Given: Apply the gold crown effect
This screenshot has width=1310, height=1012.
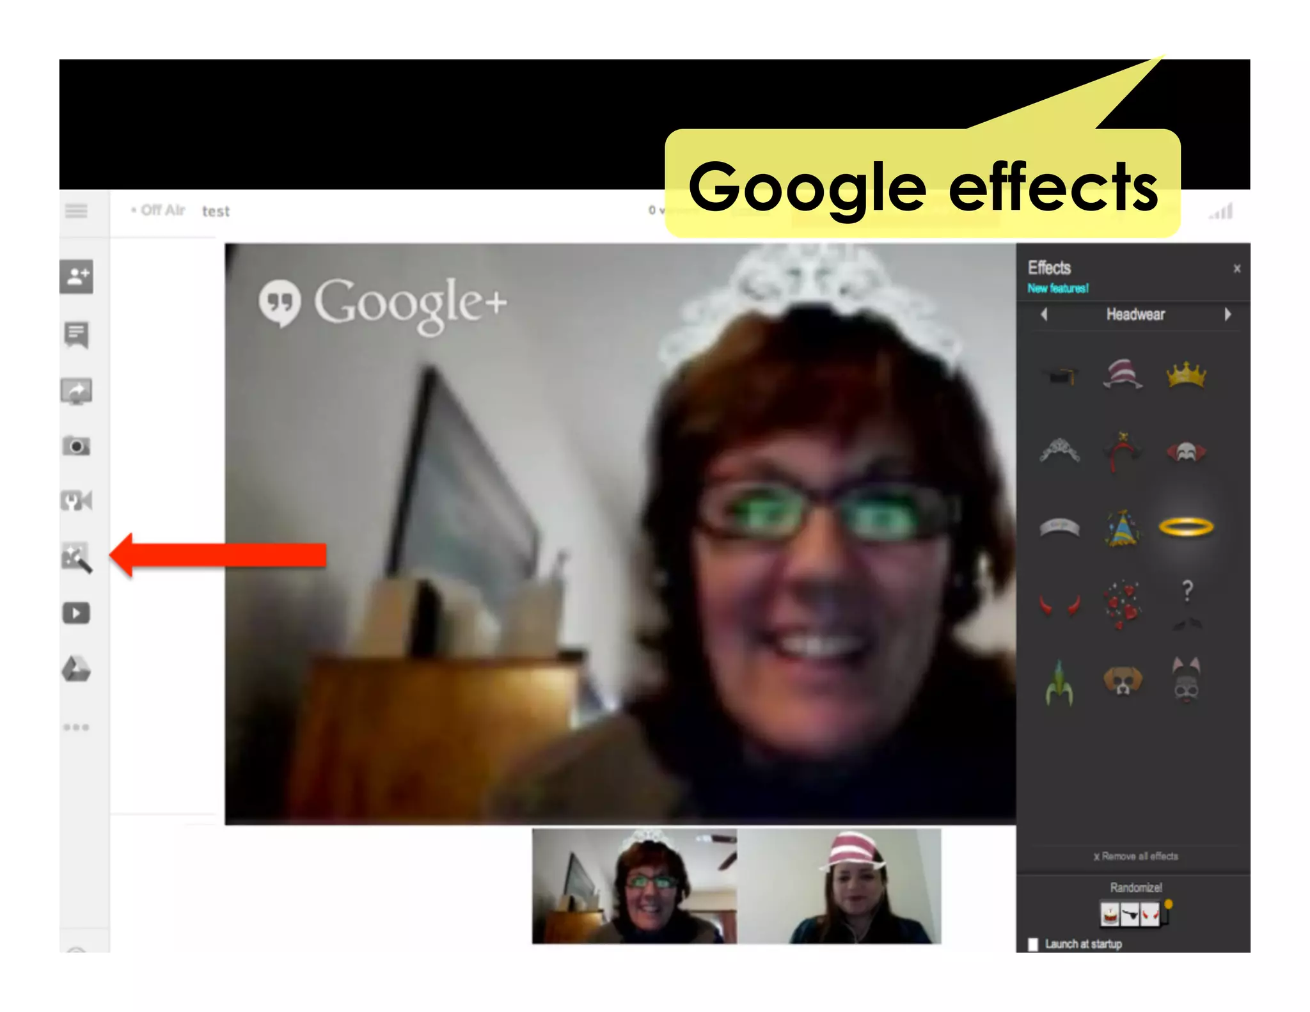Looking at the screenshot, I should click(x=1186, y=375).
